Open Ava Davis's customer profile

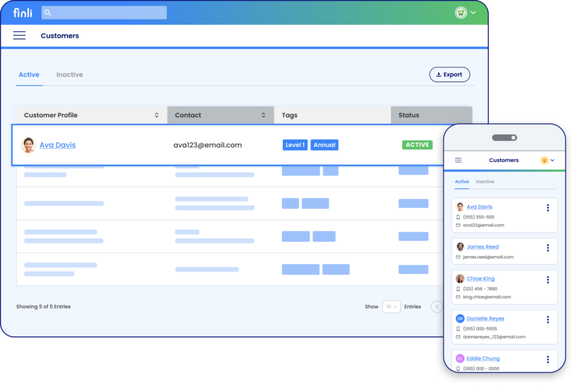point(58,145)
